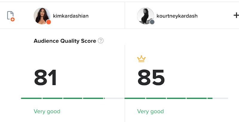The height and width of the screenshot is (122, 239).
Task: Click gray unfilled end of kourtneykardash's score bar
Action: click(220, 98)
